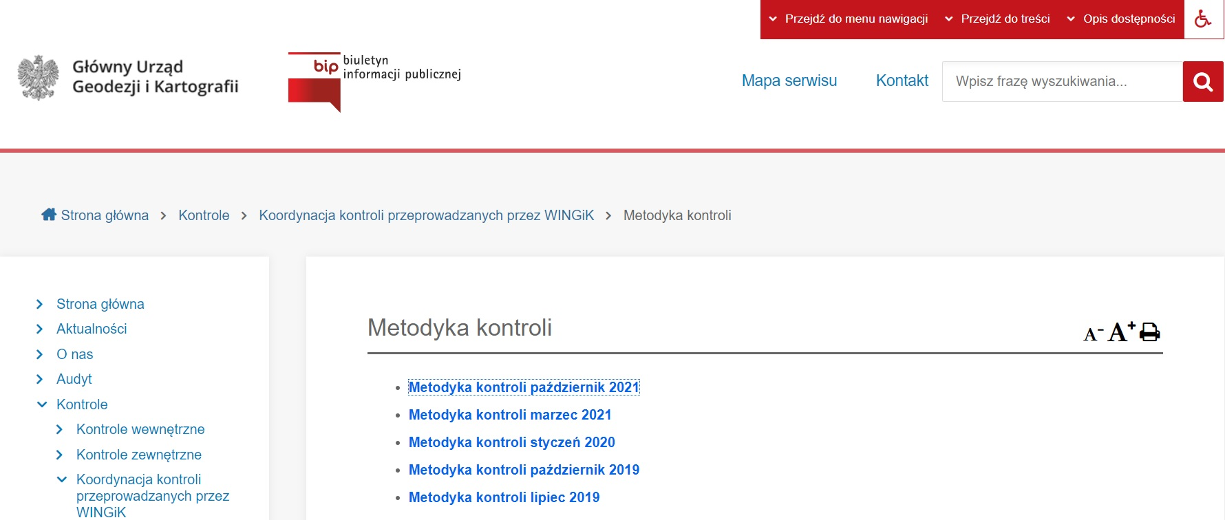Open 'Metodyka kontroli październik 2021' link
The width and height of the screenshot is (1225, 520).
523,387
